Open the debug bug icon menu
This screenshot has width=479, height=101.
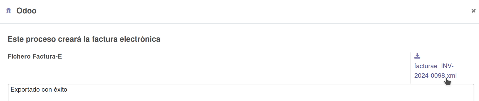tap(9, 11)
